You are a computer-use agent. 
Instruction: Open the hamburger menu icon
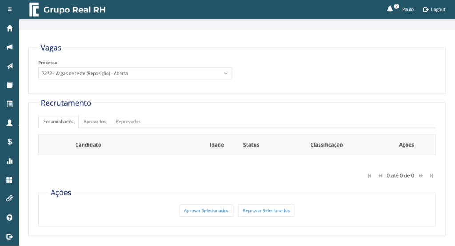pos(9,9)
